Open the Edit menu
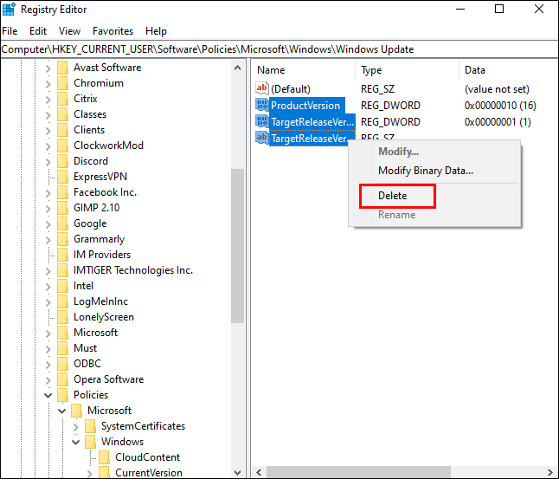The height and width of the screenshot is (479, 559). (x=38, y=31)
